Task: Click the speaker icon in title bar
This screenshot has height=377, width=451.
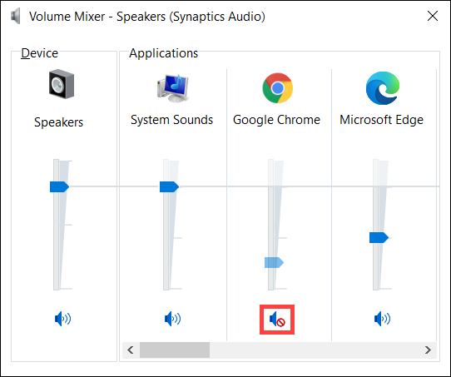Action: coord(16,16)
